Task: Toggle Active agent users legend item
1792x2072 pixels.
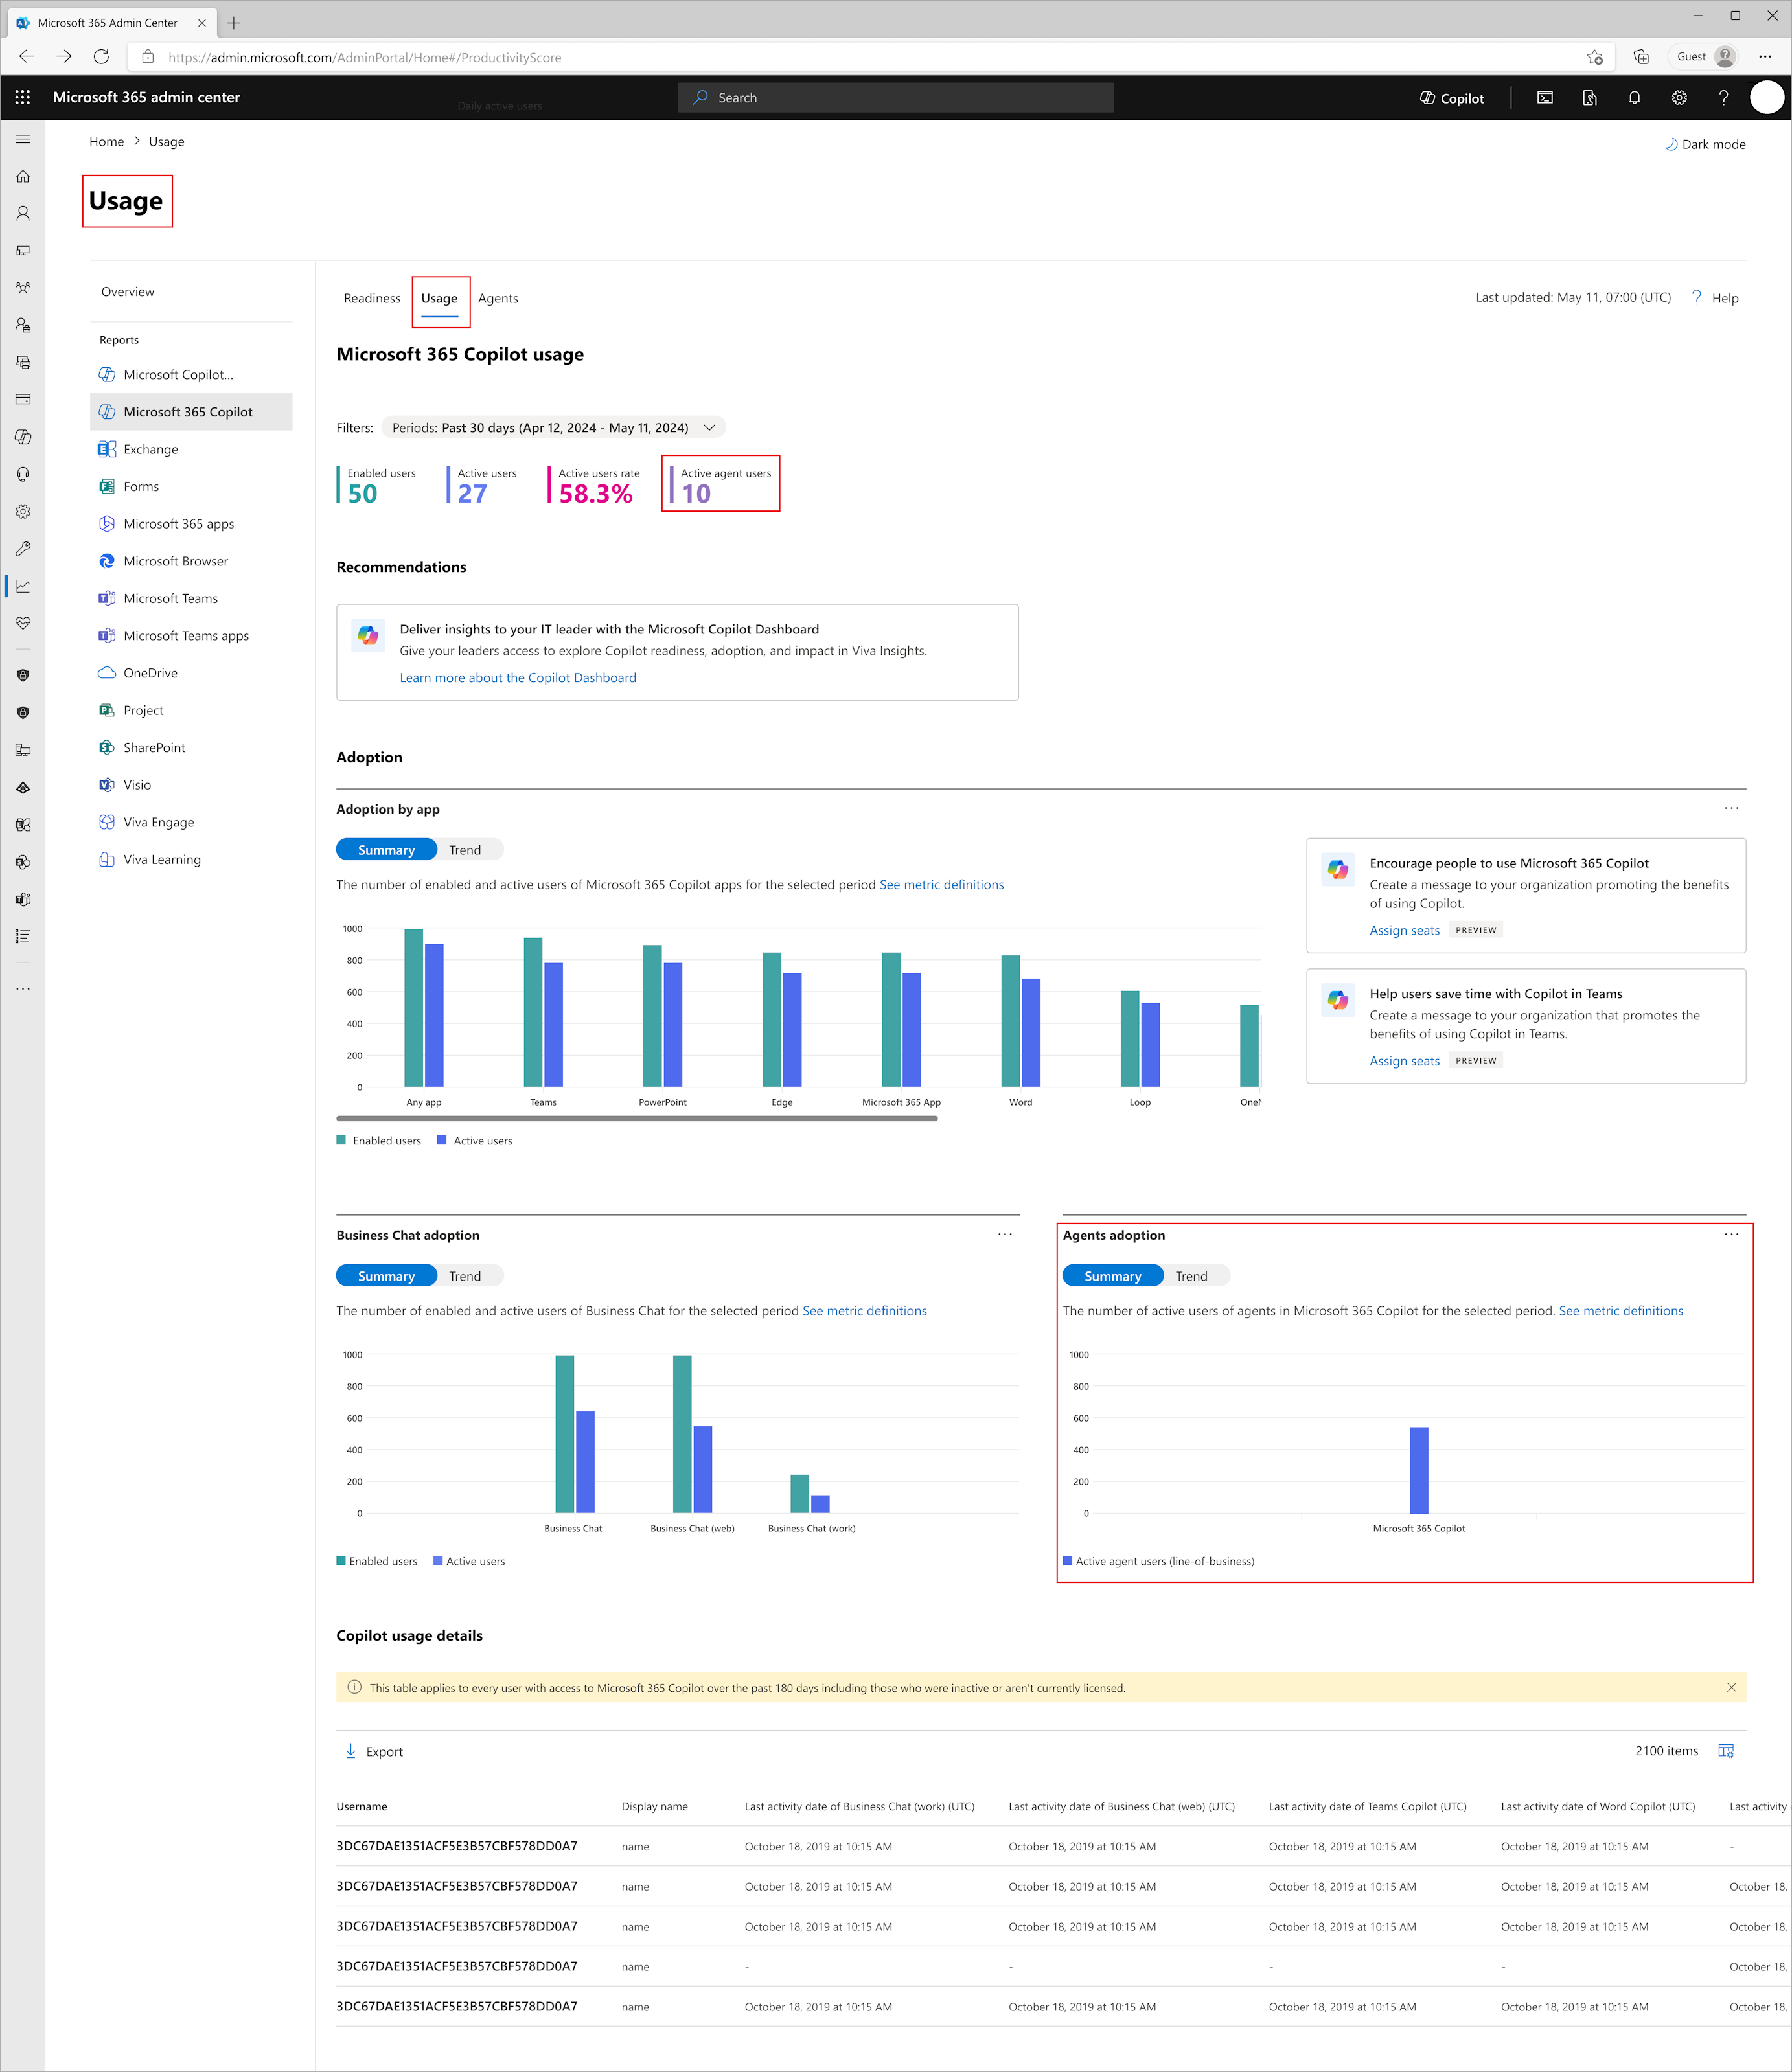Action: click(1158, 1561)
